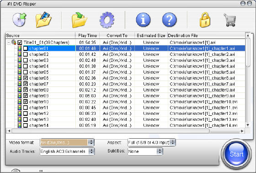Click the vertical scrollbar down arrow
The height and width of the screenshot is (173, 256).
(248, 125)
